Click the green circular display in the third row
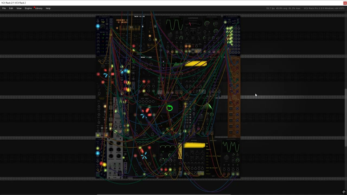Viewport: 347px width, 195px height. (169, 108)
